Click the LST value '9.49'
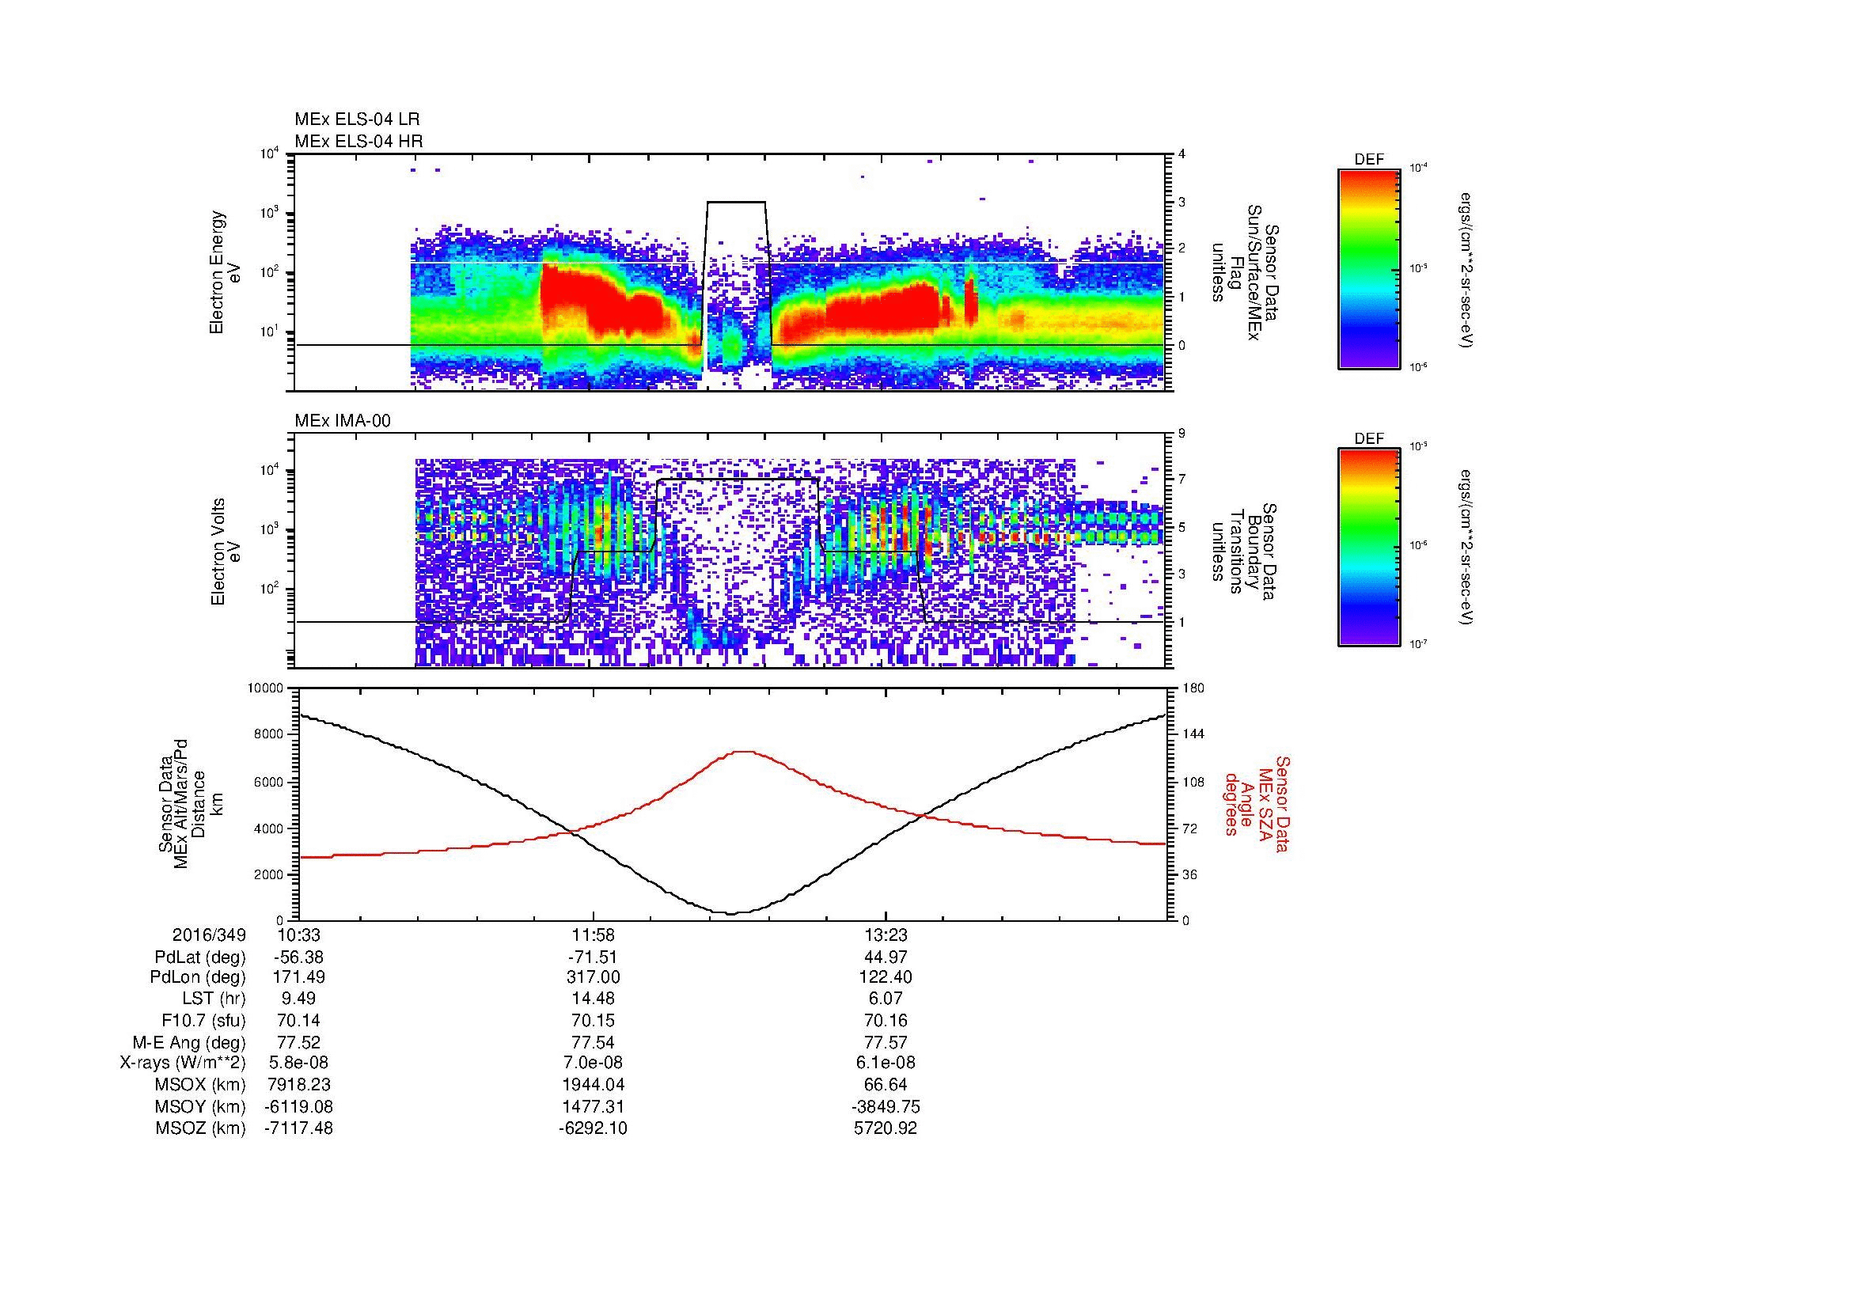 point(298,999)
